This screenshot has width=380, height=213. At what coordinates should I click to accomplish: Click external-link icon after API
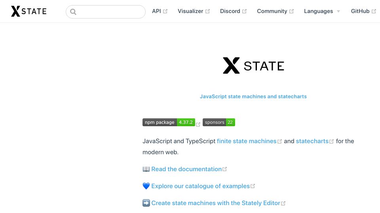click(165, 11)
